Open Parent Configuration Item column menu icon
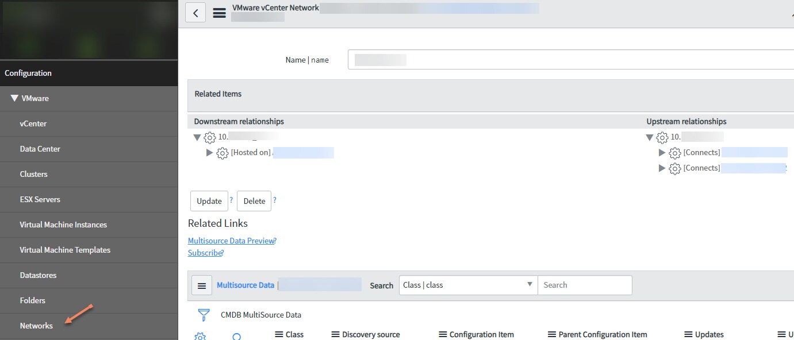This screenshot has width=794, height=340. [x=552, y=334]
